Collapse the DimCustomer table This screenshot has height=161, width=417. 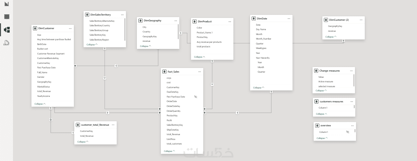[x=40, y=104]
